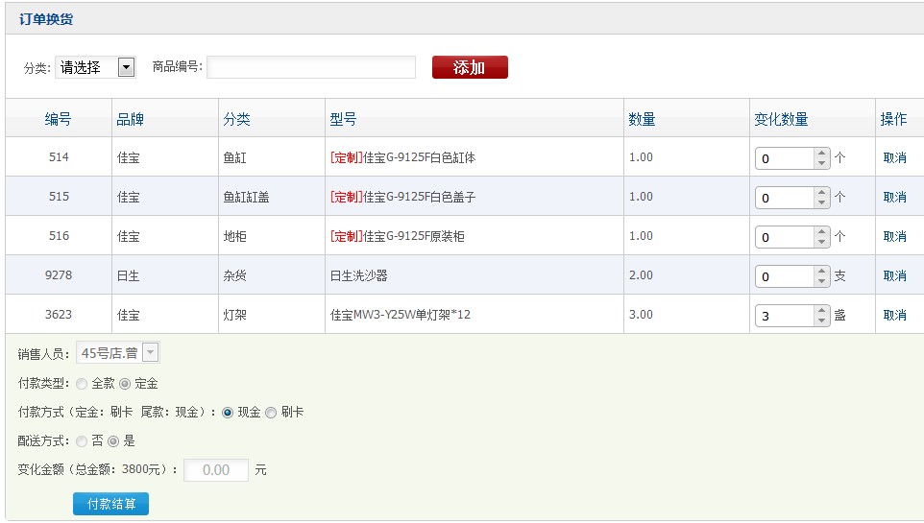Decrease change quantity for item 515
Viewport: 924px width, 523px height.
tap(821, 202)
